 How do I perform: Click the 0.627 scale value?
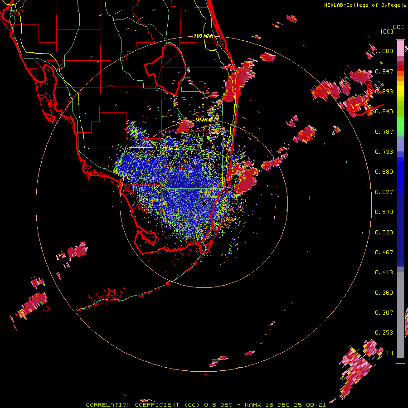click(x=384, y=192)
